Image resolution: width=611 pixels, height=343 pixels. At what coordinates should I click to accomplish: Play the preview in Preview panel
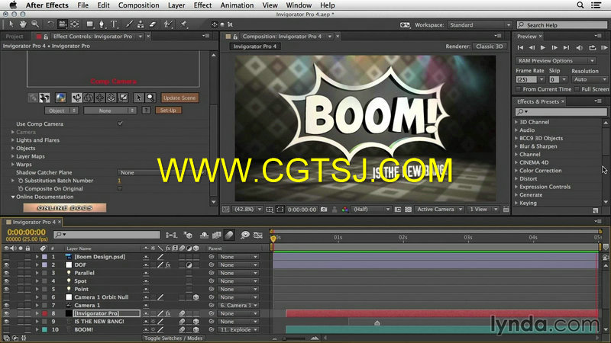click(543, 47)
